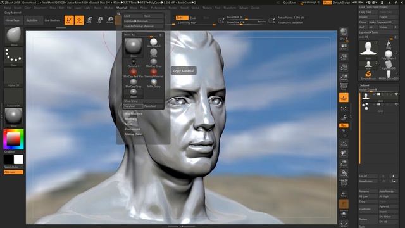
Task: Click the Actual size icon
Action: coord(344,67)
